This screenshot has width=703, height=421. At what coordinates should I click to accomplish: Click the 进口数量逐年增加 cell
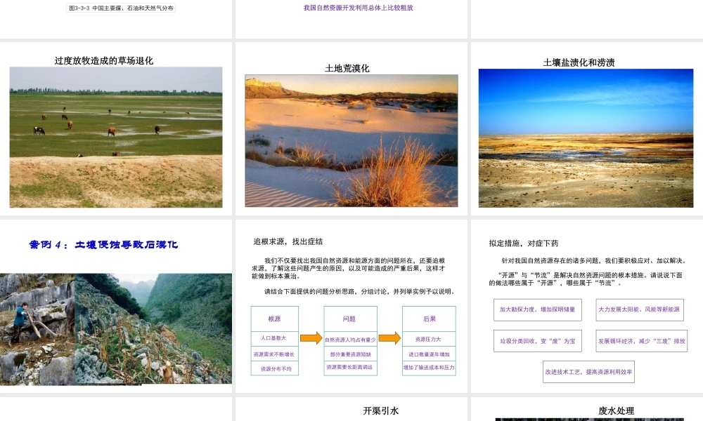[x=429, y=354]
